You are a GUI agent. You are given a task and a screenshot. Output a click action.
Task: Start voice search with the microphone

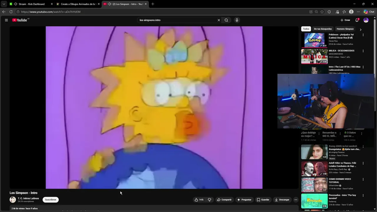[x=237, y=20]
